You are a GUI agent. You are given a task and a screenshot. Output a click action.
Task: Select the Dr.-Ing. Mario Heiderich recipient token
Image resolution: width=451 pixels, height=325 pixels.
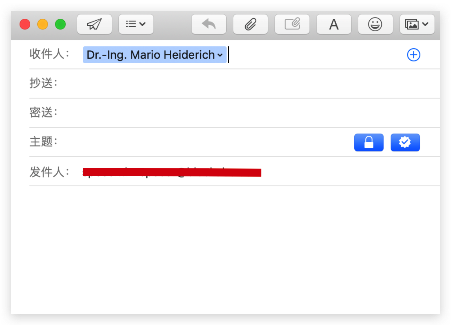[150, 55]
